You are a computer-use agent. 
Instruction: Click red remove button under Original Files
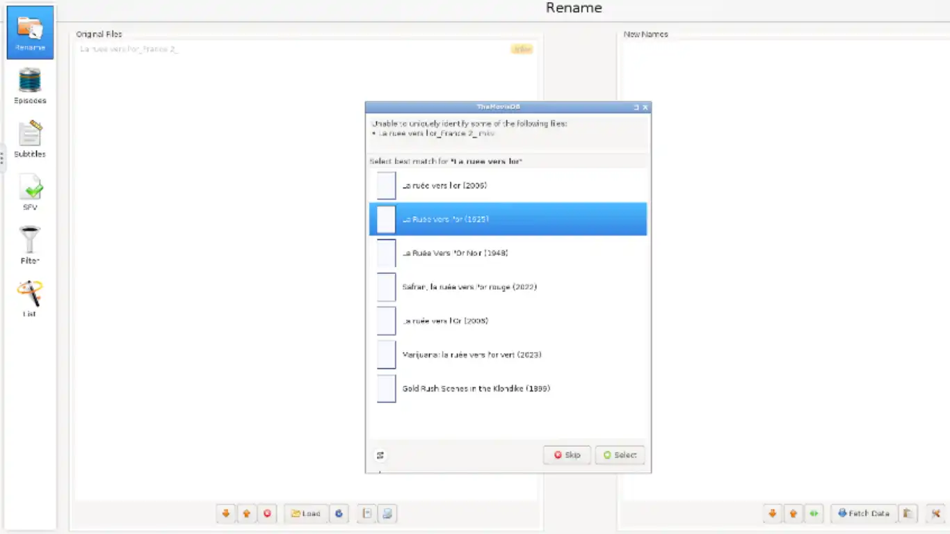click(267, 514)
